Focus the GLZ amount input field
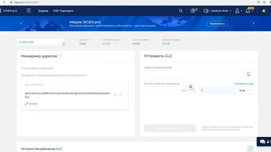 [167, 90]
